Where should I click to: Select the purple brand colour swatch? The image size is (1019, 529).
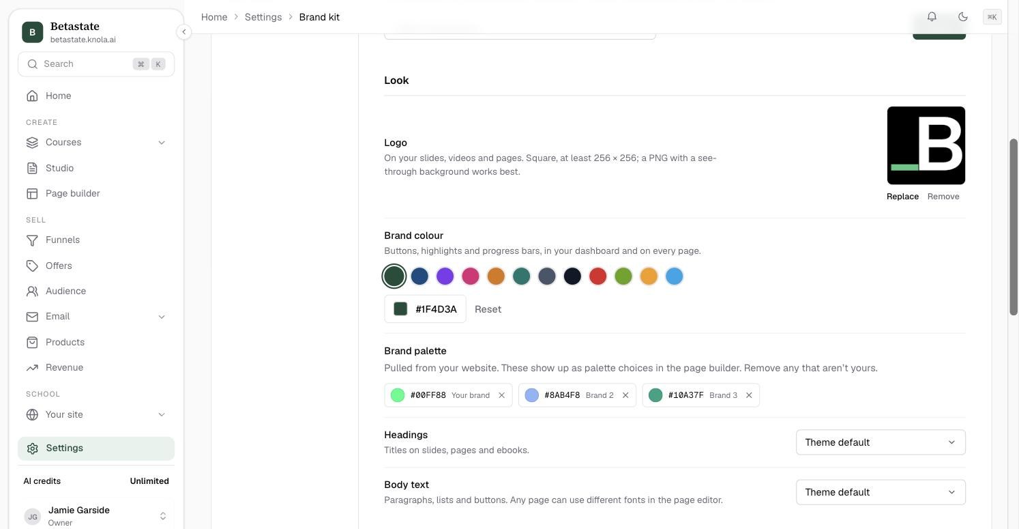(x=445, y=276)
